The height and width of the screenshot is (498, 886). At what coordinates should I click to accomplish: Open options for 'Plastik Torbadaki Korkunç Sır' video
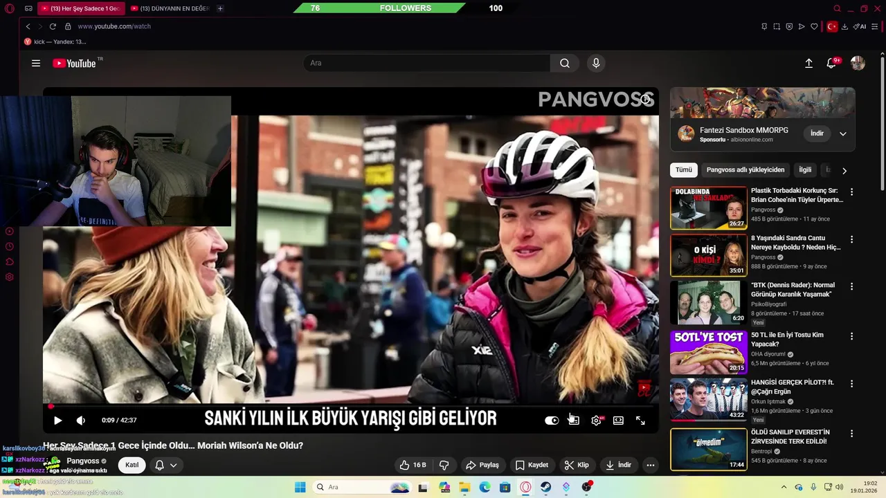[x=852, y=192]
